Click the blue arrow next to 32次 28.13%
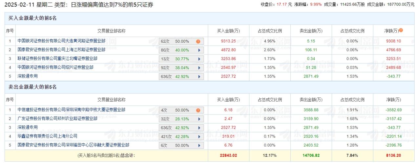This screenshot has height=163, width=416. [199, 119]
